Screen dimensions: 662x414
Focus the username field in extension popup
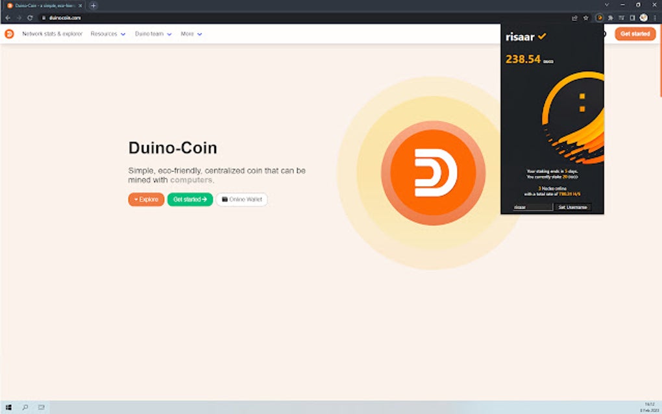(533, 207)
